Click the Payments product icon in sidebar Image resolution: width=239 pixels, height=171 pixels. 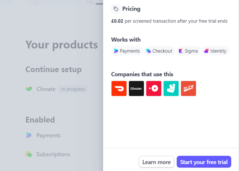(x=29, y=135)
